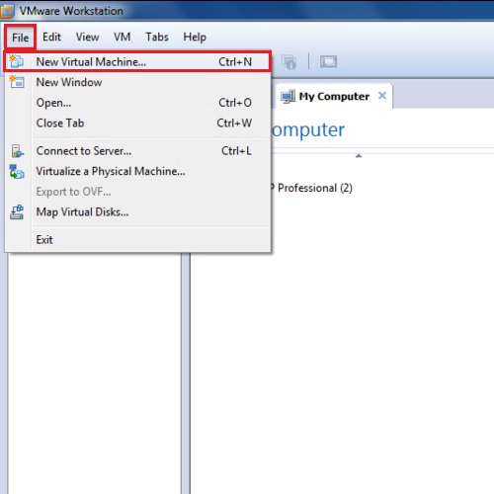Viewport: 494px width, 494px height.
Task: Click Exit in the File menu
Action: coord(137,240)
